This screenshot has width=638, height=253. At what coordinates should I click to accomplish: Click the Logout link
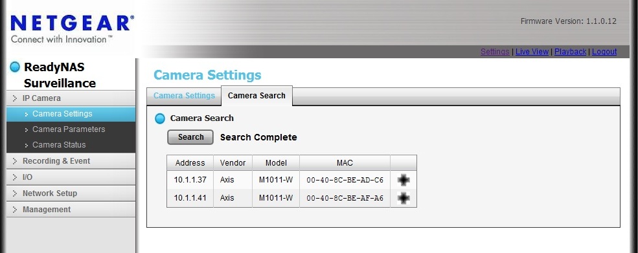tap(604, 52)
